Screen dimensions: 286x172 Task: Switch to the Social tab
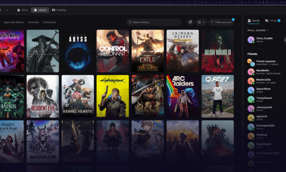pyautogui.click(x=253, y=20)
